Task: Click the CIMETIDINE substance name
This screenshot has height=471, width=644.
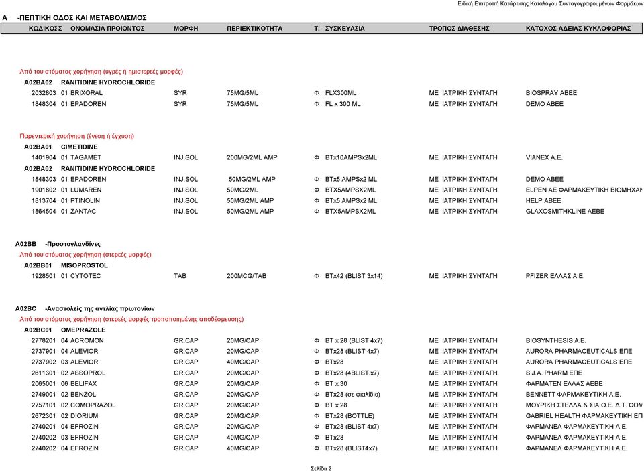Action: 79,147
